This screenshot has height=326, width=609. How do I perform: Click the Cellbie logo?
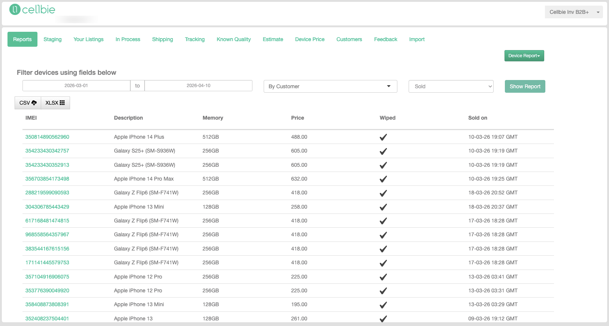click(x=32, y=9)
